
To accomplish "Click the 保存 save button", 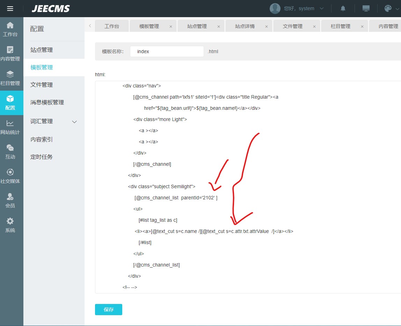I will click(x=108, y=309).
